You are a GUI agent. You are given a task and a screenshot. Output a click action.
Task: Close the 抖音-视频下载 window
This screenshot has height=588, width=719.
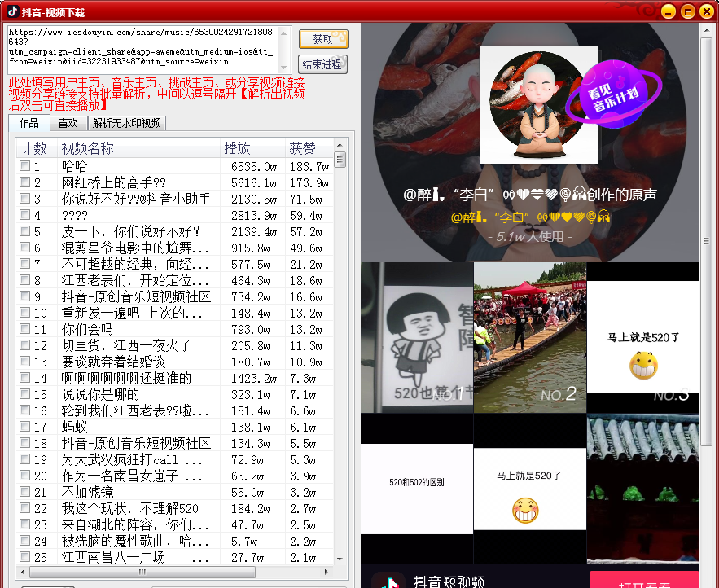tap(707, 11)
